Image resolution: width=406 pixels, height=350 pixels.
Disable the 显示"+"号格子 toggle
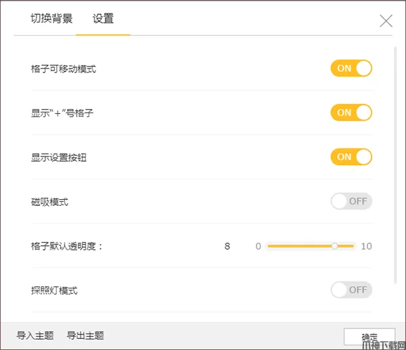(x=351, y=112)
